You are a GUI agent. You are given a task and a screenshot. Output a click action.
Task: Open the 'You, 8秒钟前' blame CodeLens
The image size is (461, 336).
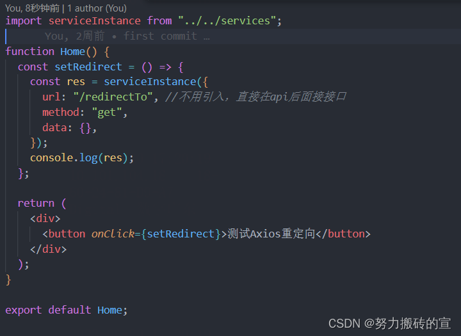tap(33, 8)
